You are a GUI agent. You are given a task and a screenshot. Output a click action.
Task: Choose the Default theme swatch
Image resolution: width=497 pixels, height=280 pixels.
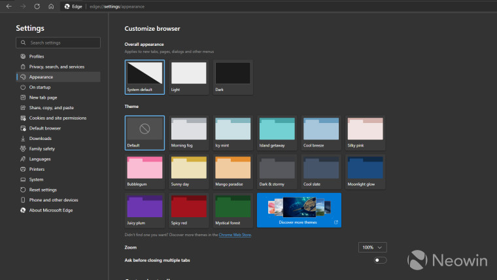point(145,133)
